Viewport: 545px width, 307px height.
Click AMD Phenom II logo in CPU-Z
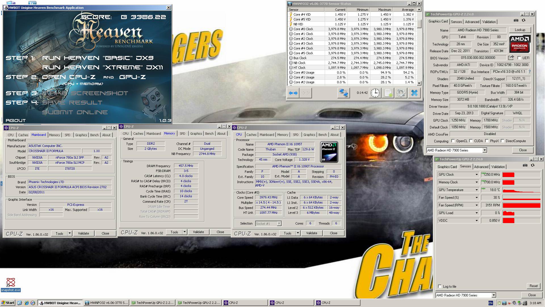[329, 152]
